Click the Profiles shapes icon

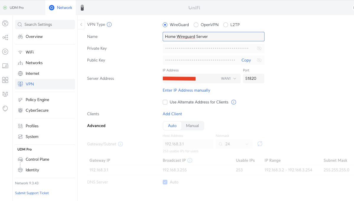pos(20,126)
